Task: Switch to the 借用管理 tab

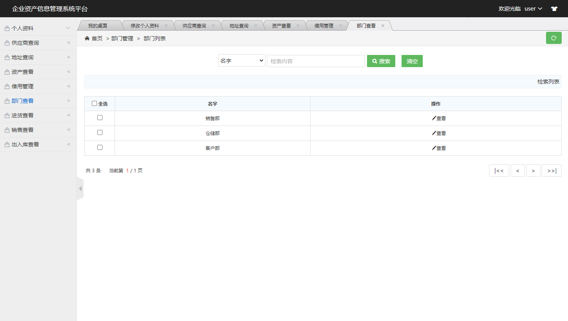Action: click(324, 25)
